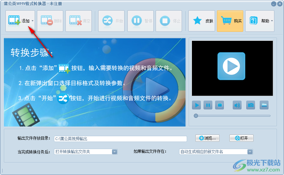Click the 清空 (Clear) toolbar button
The height and width of the screenshot is (175, 284).
coord(79,21)
